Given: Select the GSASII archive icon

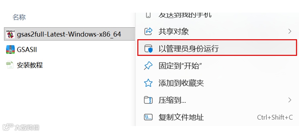Looking at the screenshot, I should click(10, 50).
